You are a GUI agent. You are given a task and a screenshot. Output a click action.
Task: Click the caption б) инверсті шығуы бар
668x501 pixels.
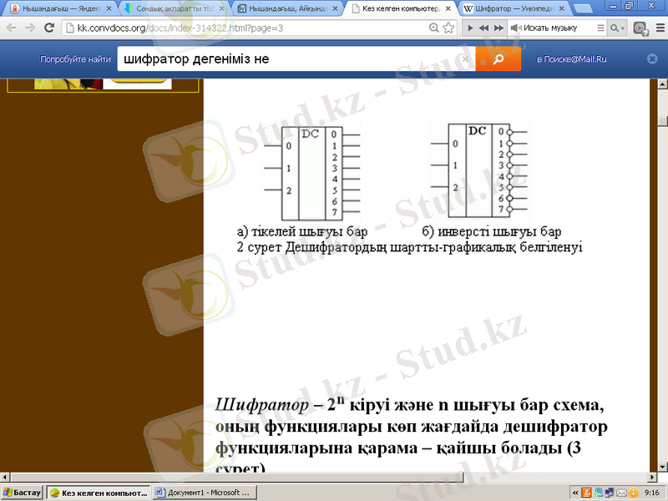coord(492,231)
